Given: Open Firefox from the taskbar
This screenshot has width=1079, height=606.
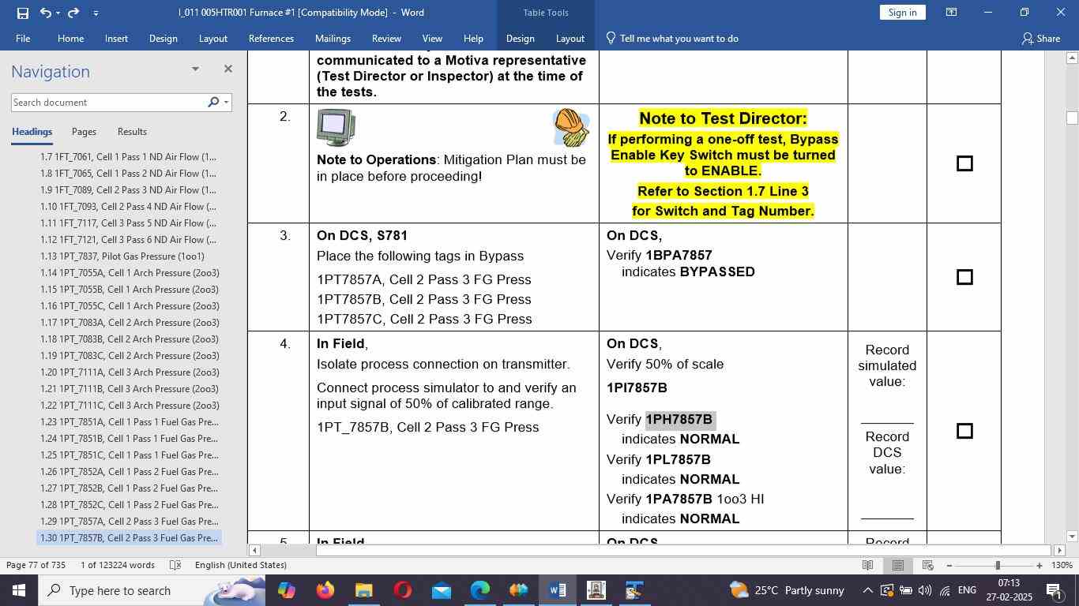Looking at the screenshot, I should [325, 590].
